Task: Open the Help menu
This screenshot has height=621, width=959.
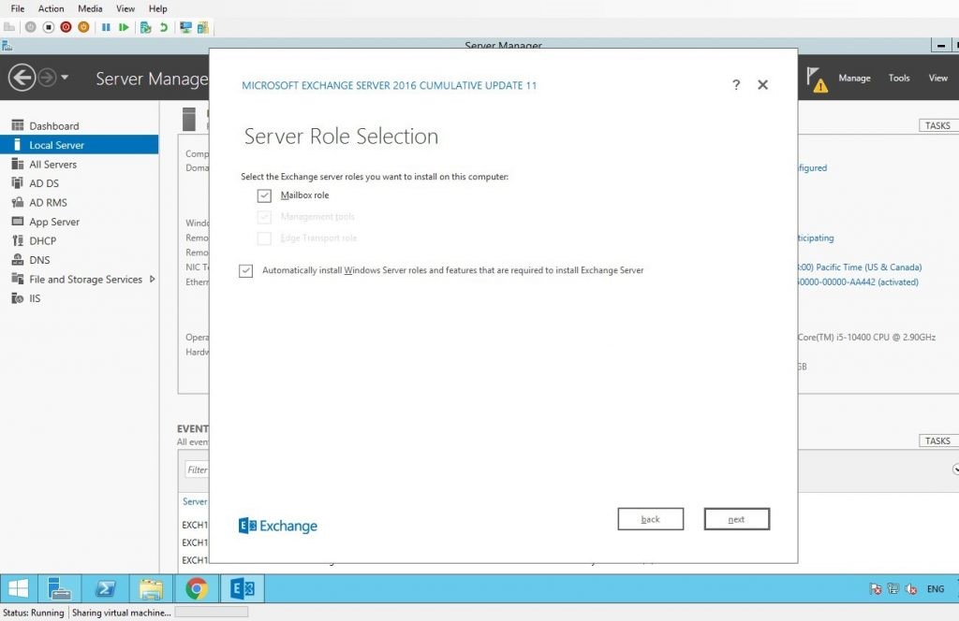Action: click(157, 8)
